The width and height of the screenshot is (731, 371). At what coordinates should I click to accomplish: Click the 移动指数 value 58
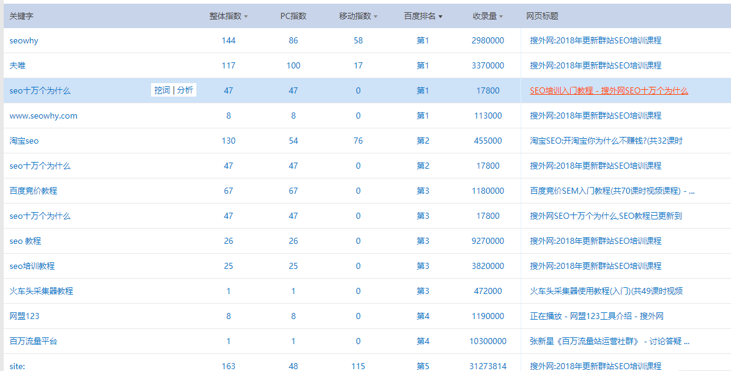point(358,40)
